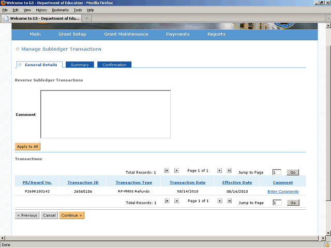Open the Bookmarks menu
Viewport: 331px width, 248px height.
pyautogui.click(x=61, y=10)
